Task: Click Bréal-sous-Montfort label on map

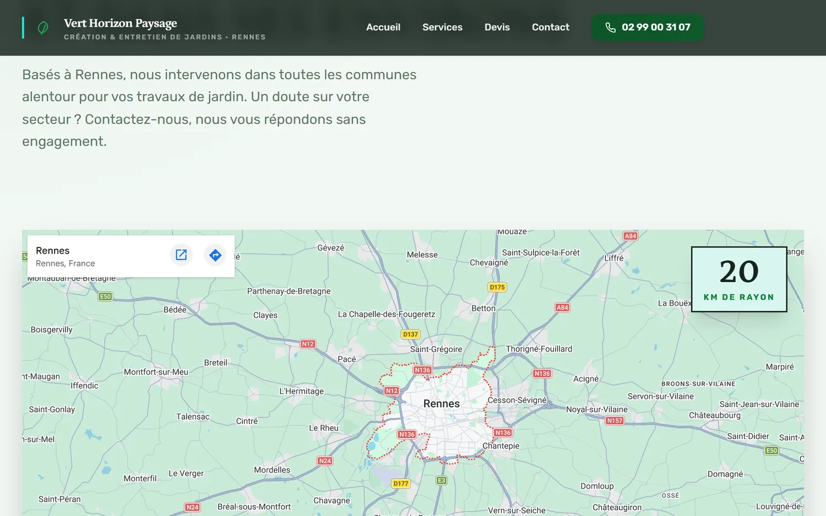Action: click(254, 507)
